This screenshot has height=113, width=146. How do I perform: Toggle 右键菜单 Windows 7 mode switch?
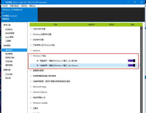pyautogui.click(x=132, y=65)
